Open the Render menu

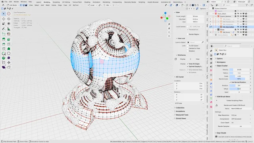pyautogui.click(x=16, y=2)
